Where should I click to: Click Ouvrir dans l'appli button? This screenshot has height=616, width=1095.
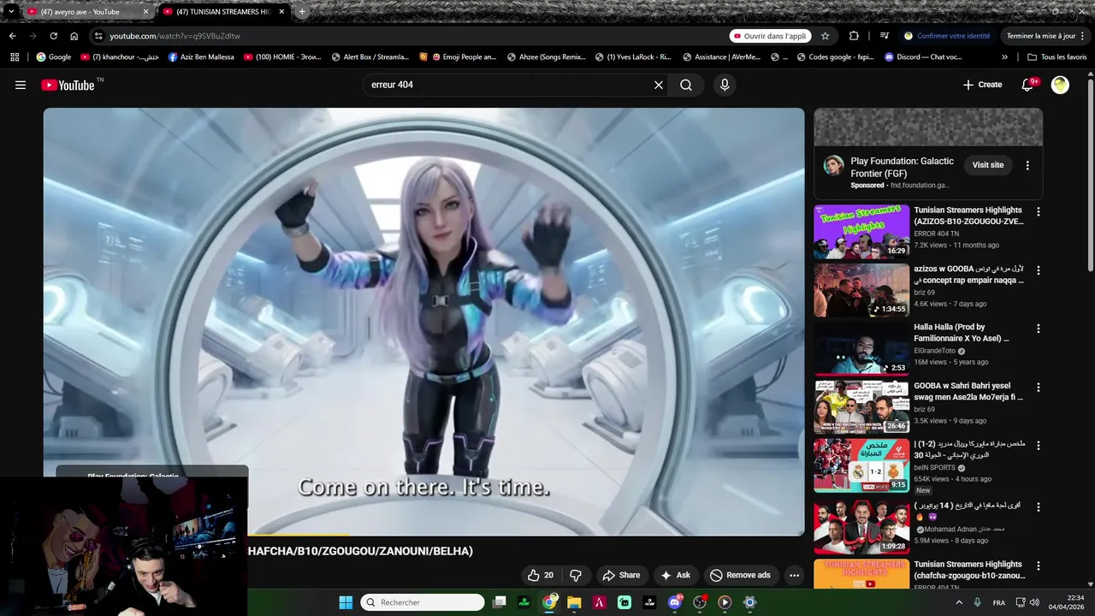pos(769,36)
